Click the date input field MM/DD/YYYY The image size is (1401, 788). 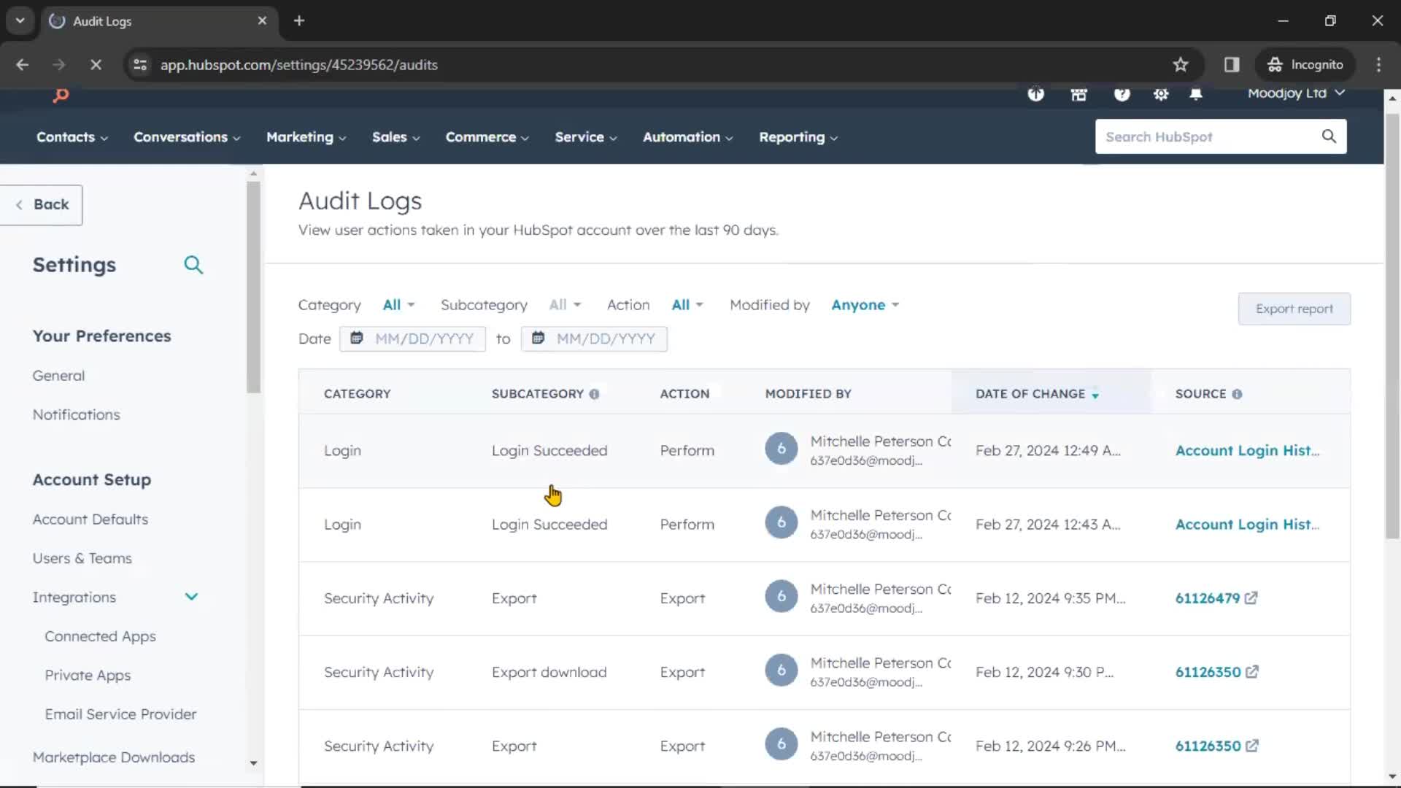click(423, 338)
